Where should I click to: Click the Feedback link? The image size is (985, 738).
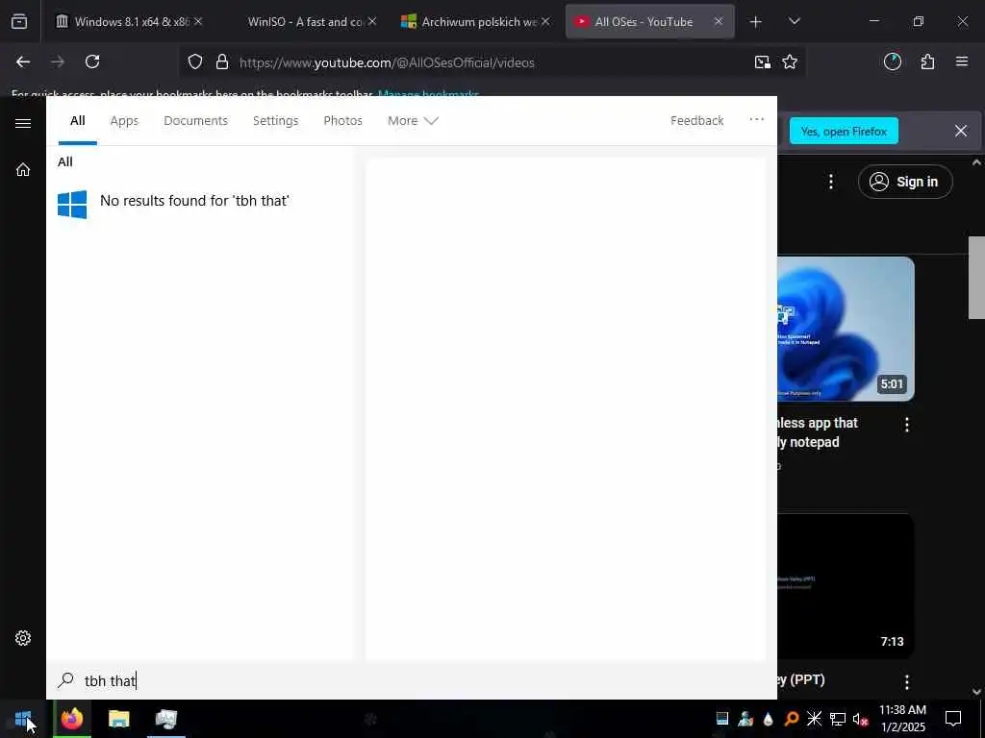click(x=696, y=120)
